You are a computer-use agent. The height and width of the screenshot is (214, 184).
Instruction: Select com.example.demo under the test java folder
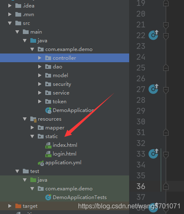69,189
